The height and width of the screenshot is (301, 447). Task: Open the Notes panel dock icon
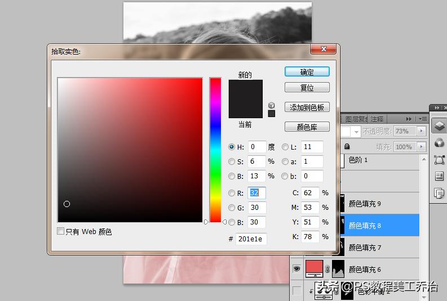[x=439, y=176]
